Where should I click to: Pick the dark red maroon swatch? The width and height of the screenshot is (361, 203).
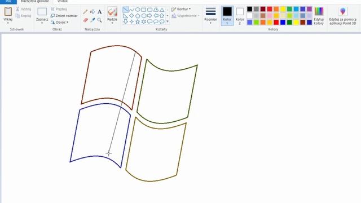tap(263, 9)
